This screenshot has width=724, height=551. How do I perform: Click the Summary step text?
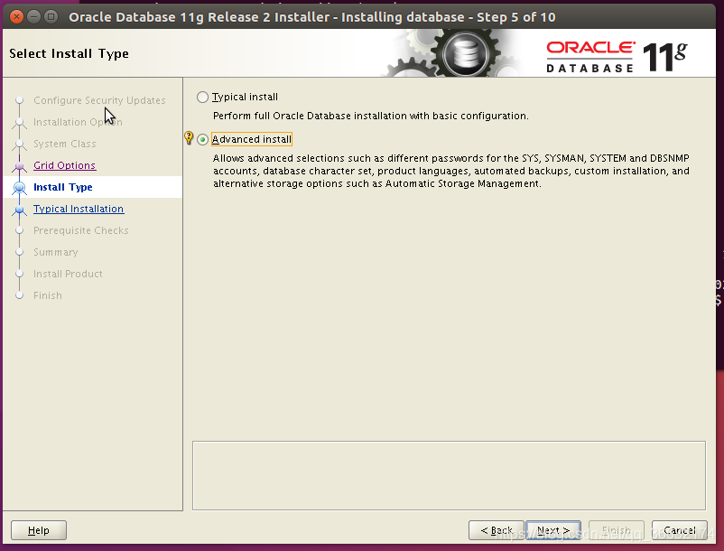[x=55, y=252]
